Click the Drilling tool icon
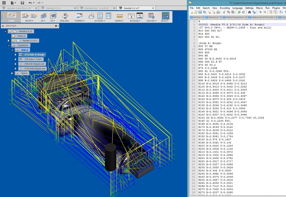This screenshot has width=286, height=197. (64, 16)
